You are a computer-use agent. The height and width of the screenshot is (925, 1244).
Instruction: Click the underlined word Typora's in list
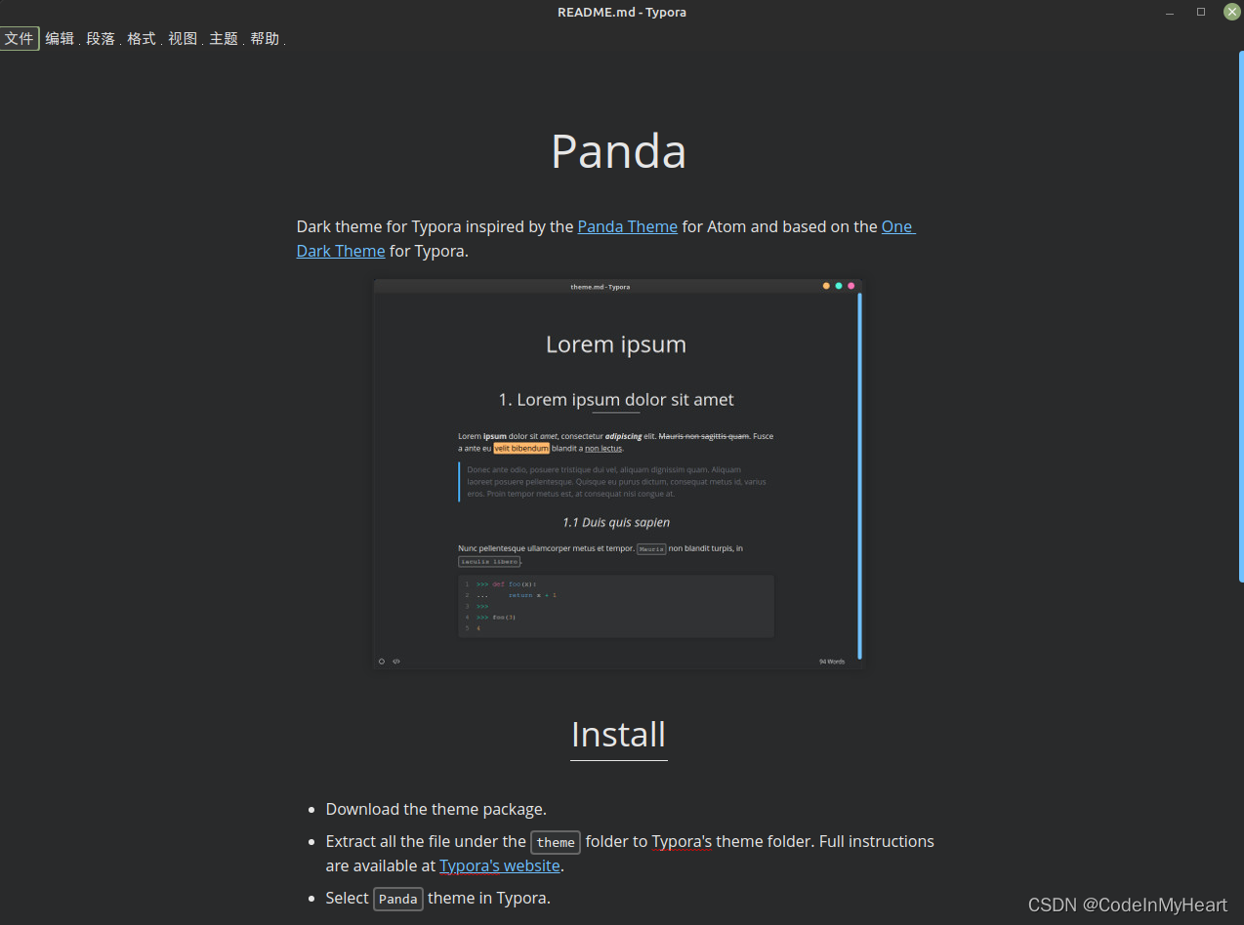pos(682,841)
